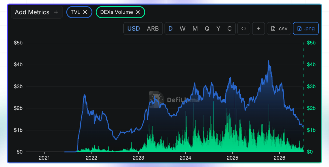Download chart data as .csv

(279, 28)
